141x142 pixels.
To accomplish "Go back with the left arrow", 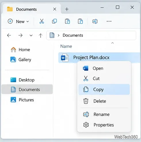I will click(x=9, y=35).
